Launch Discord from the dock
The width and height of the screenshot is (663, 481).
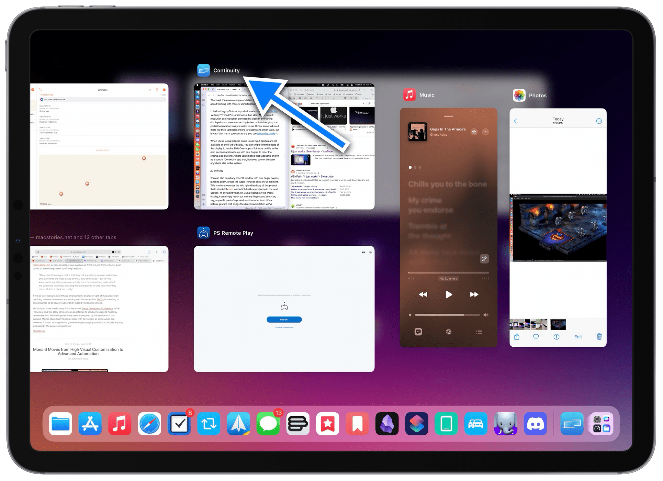click(535, 423)
